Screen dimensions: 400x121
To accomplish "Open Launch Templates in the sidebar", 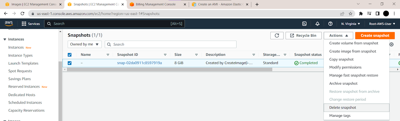I will tap(23, 63).
